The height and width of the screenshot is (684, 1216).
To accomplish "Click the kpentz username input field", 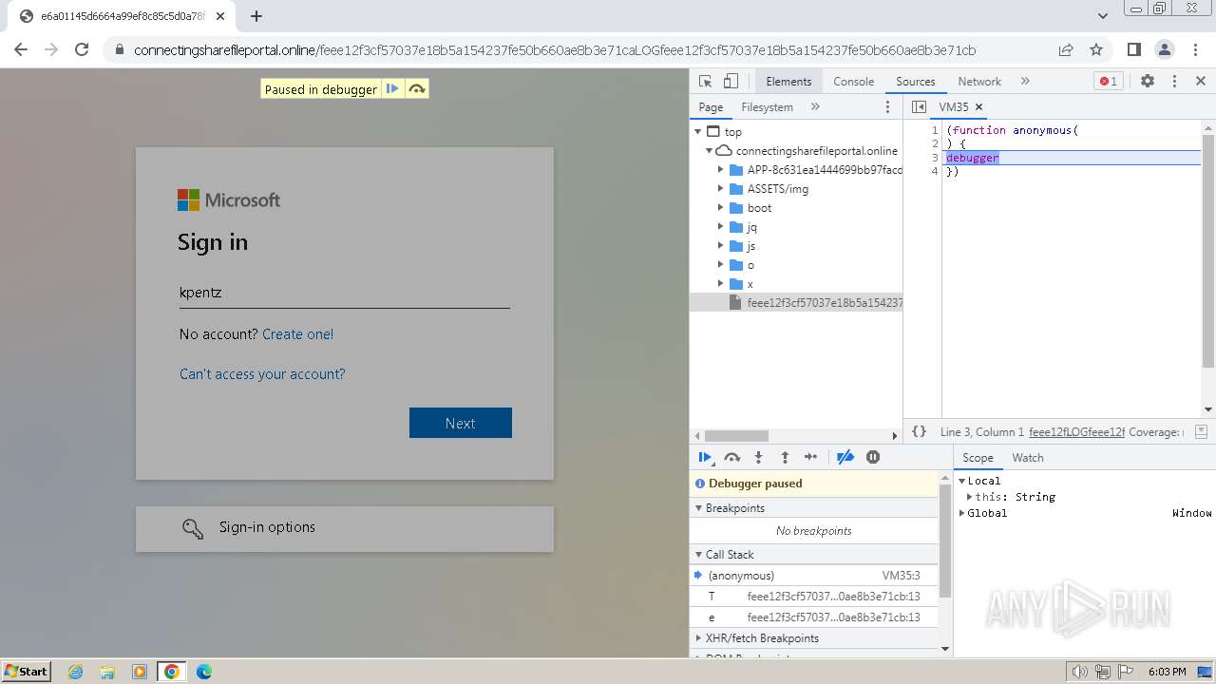I will [x=345, y=293].
